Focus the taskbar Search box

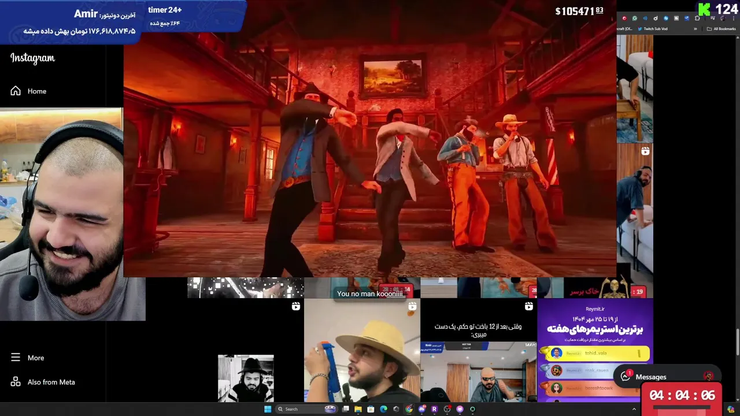pyautogui.click(x=306, y=409)
